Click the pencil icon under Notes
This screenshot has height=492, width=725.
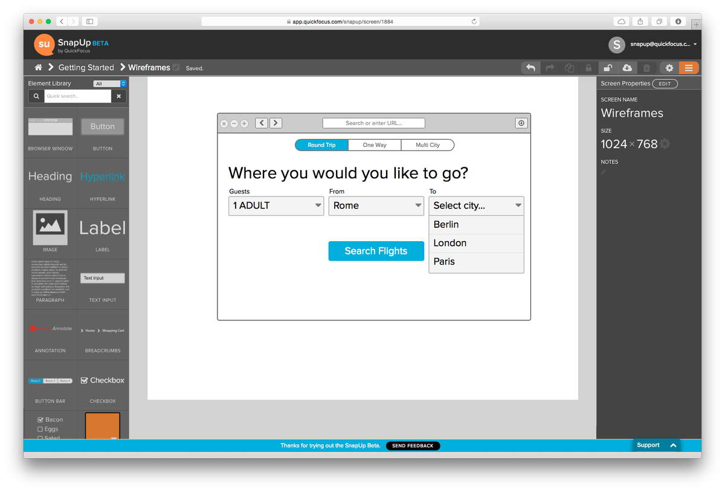604,172
